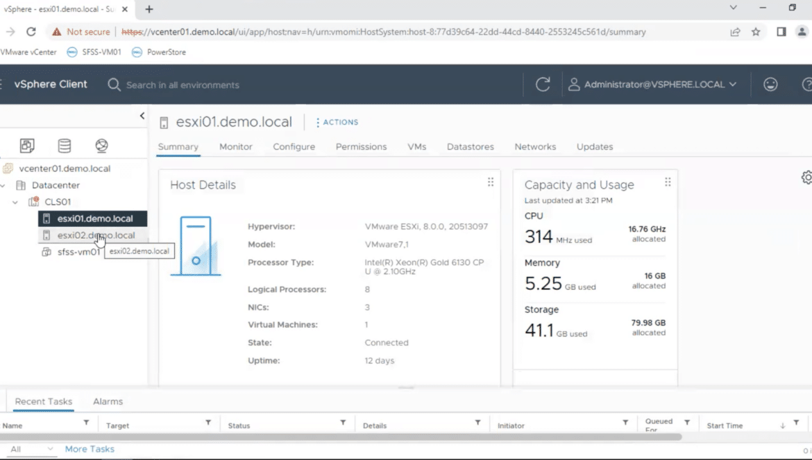The width and height of the screenshot is (812, 460).
Task: Go forward with the browser arrow
Action: (x=10, y=31)
